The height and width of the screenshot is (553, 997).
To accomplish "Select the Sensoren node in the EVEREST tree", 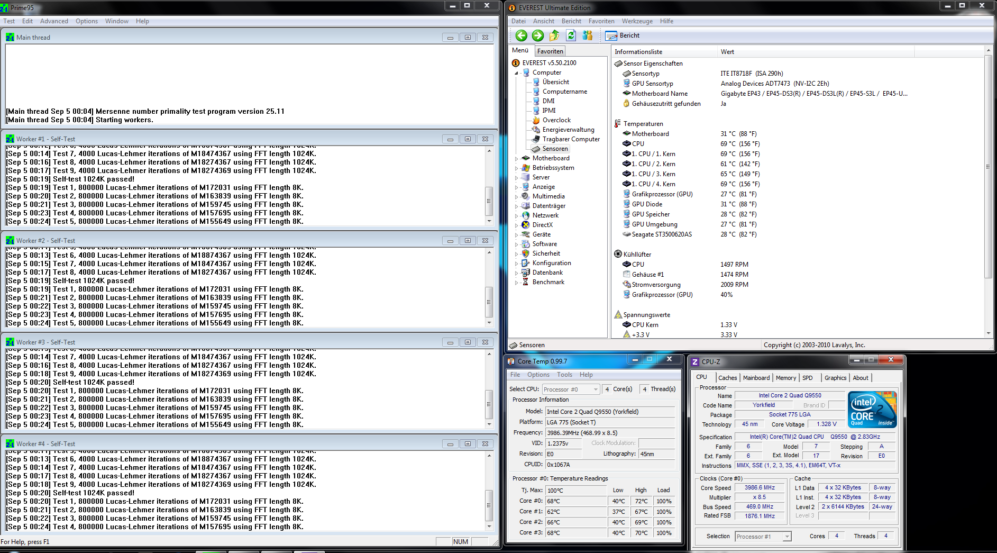I will [x=550, y=149].
